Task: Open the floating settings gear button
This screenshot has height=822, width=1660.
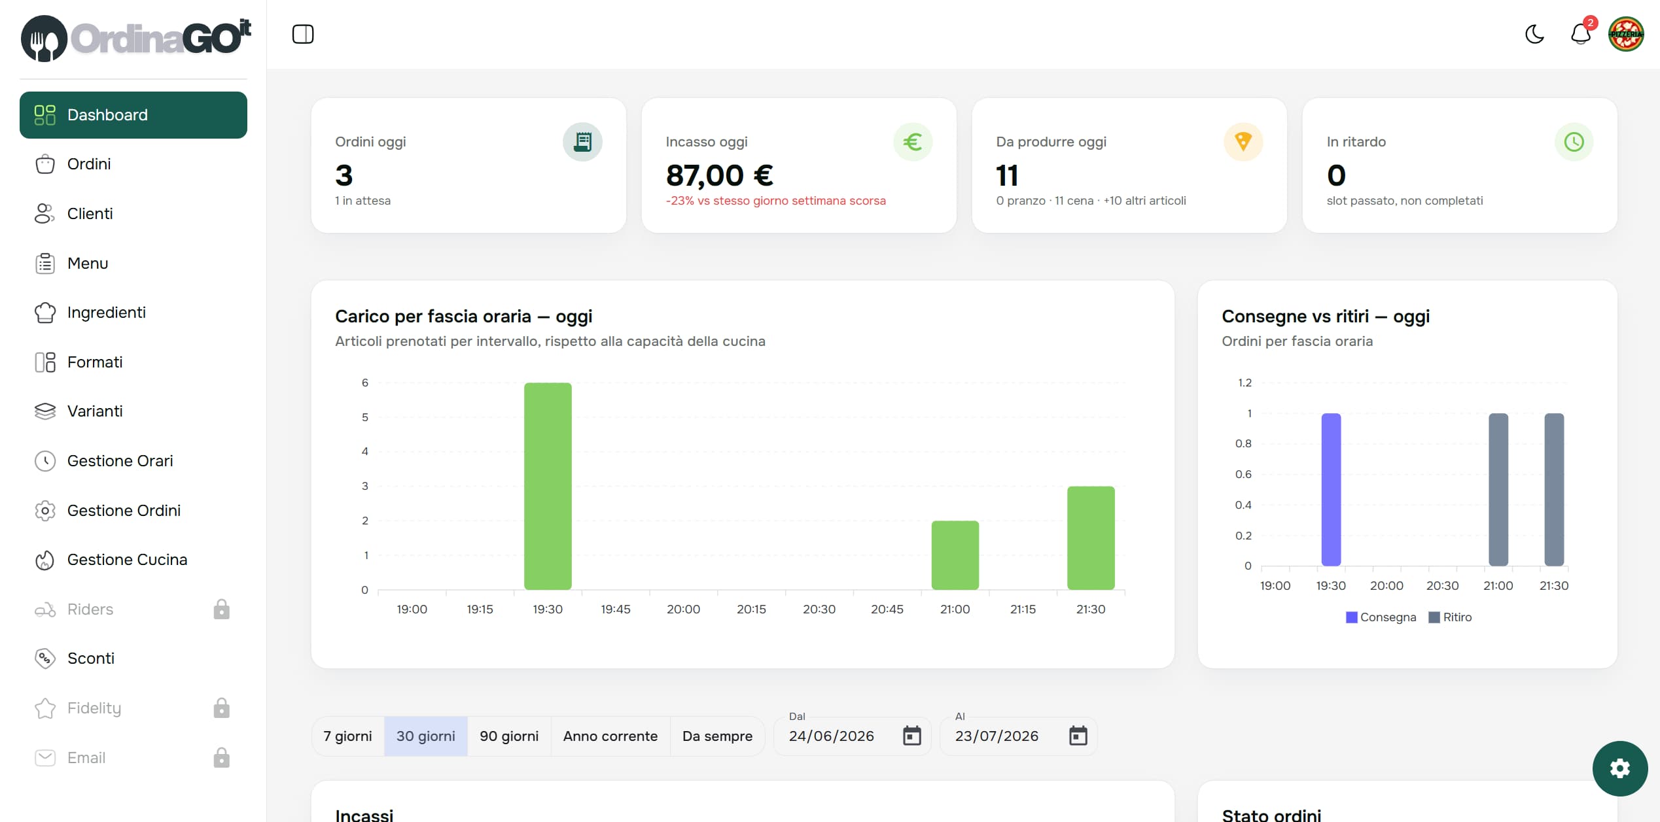Action: point(1620,768)
